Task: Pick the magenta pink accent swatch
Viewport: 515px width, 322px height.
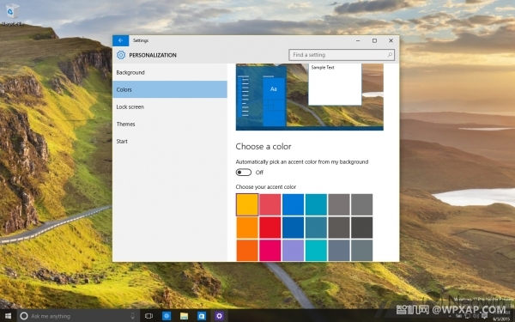Action: click(270, 251)
